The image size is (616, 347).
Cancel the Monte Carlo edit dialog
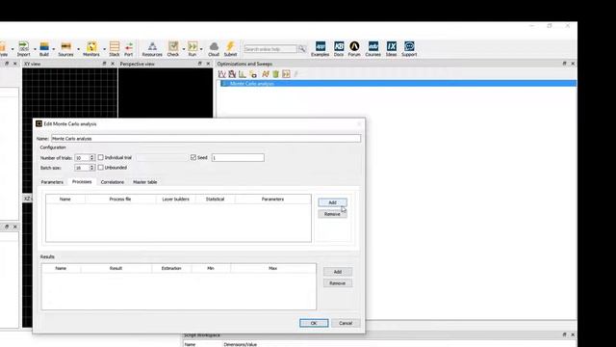346,323
